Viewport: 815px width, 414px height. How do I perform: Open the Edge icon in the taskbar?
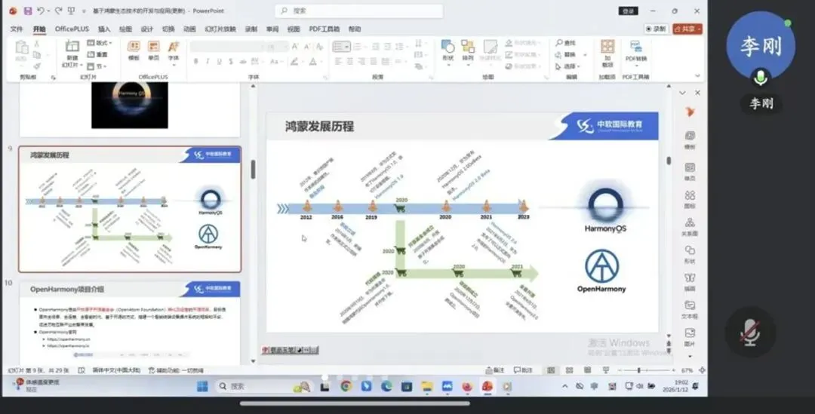pos(386,386)
